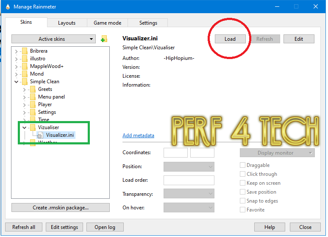Click the first Coordinates input field
The height and width of the screenshot is (237, 328).
(175, 152)
